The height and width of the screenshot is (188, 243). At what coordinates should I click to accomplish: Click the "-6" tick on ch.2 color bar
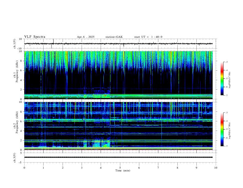[226, 138]
